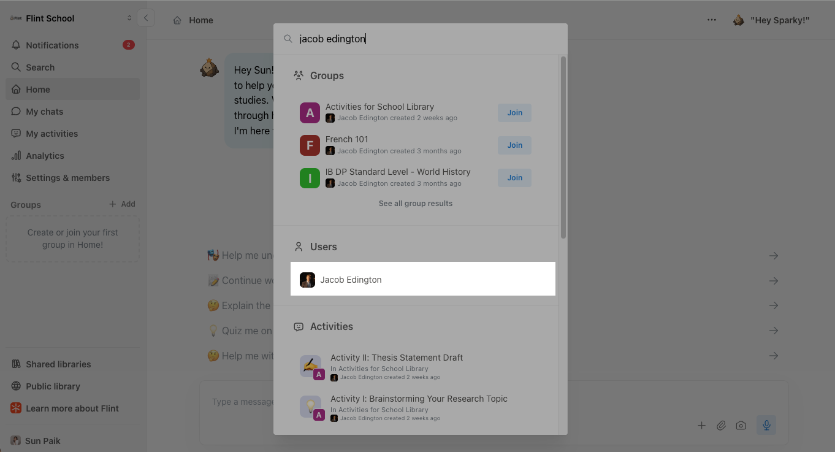
Task: Open Notifications in the sidebar
Action: point(73,45)
